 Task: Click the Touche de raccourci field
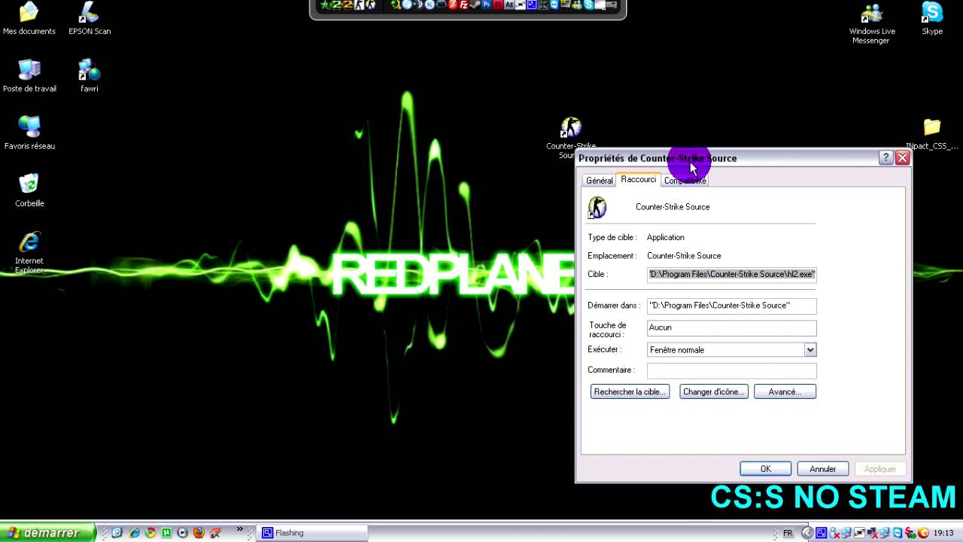pos(731,327)
